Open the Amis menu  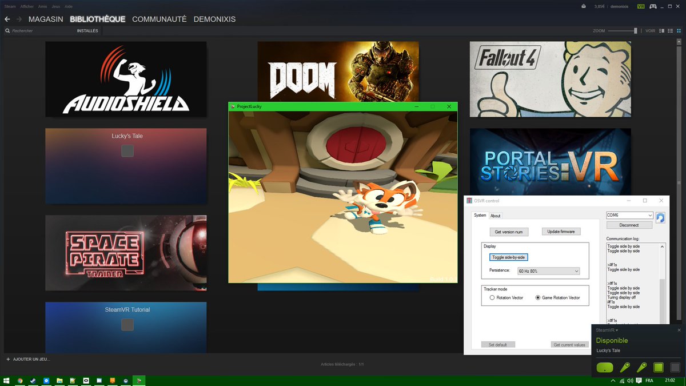pos(43,6)
